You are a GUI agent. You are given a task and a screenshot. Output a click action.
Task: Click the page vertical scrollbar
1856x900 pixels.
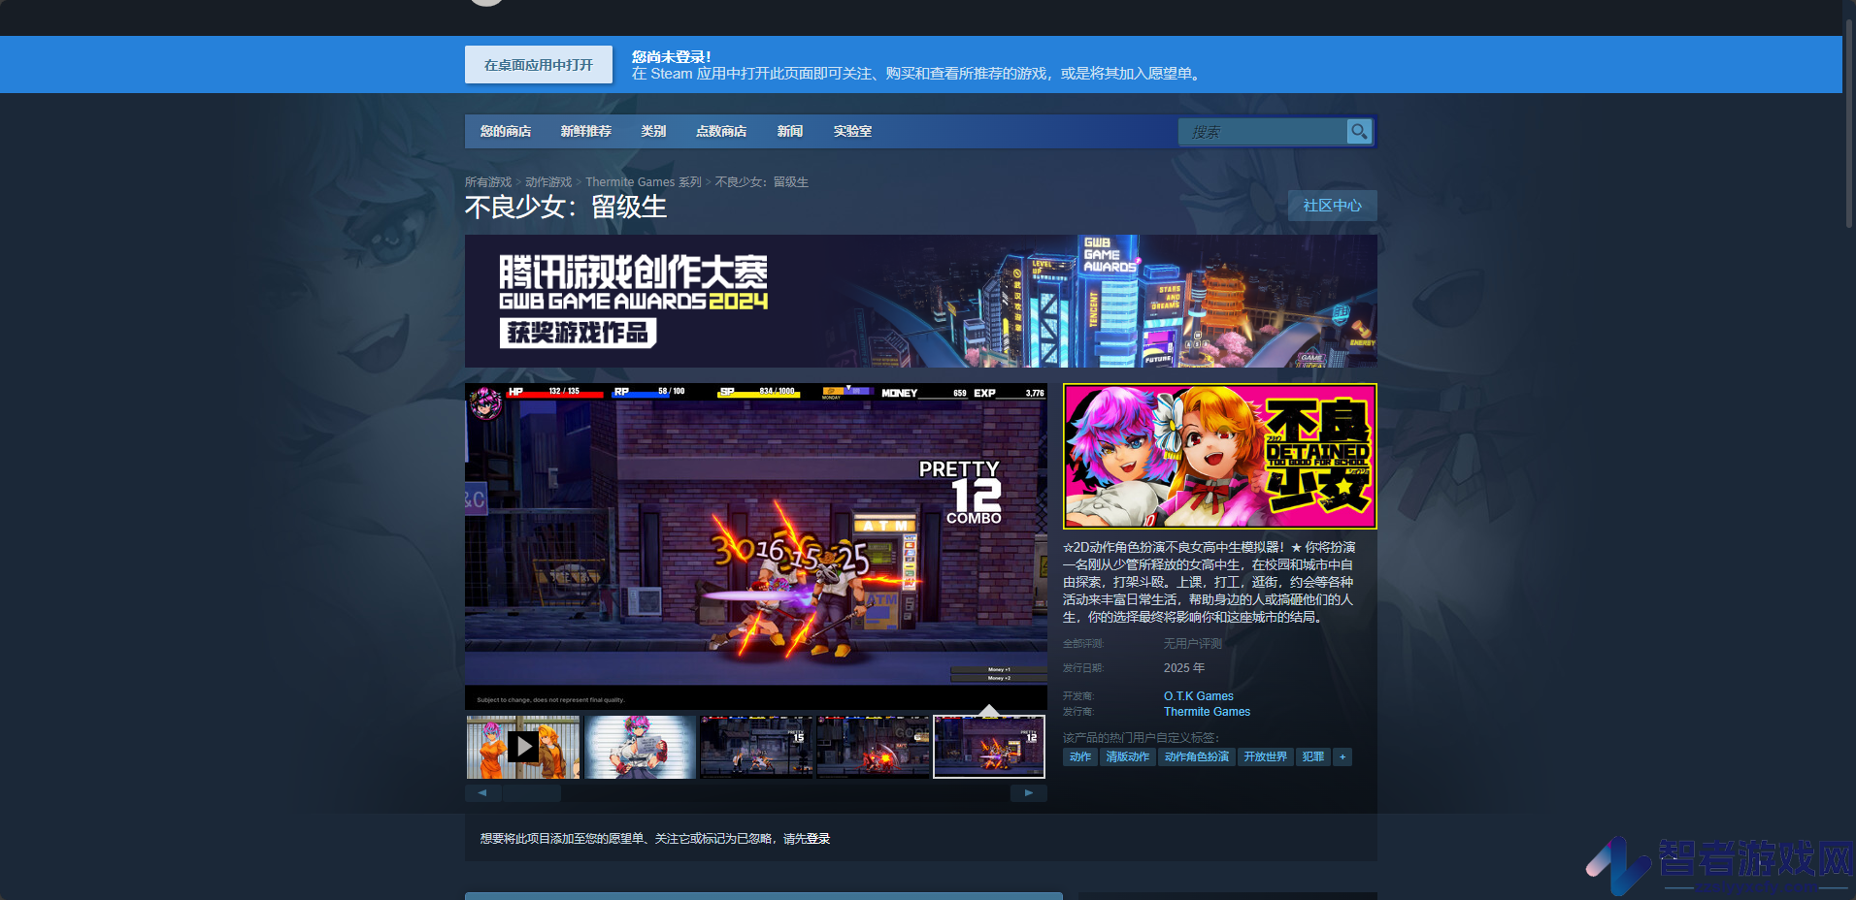click(x=1849, y=122)
